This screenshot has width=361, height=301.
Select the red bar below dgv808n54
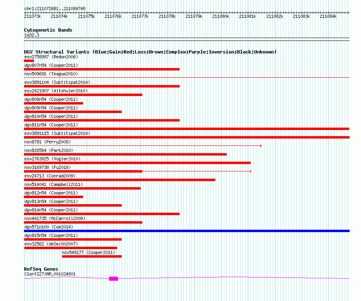[54, 103]
